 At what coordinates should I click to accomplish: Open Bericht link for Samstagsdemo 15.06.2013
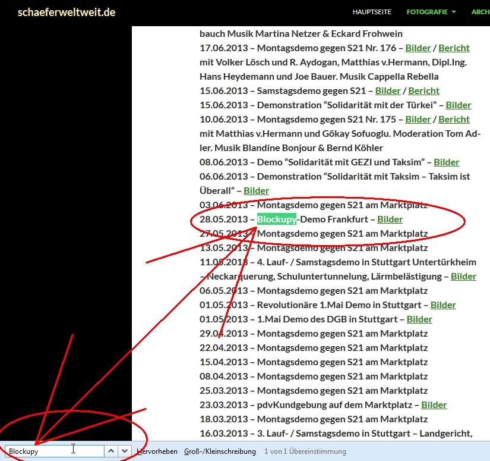423,91
